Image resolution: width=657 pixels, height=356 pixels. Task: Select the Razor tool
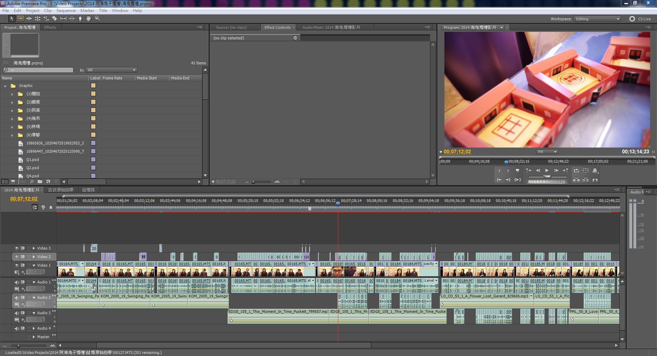55,19
